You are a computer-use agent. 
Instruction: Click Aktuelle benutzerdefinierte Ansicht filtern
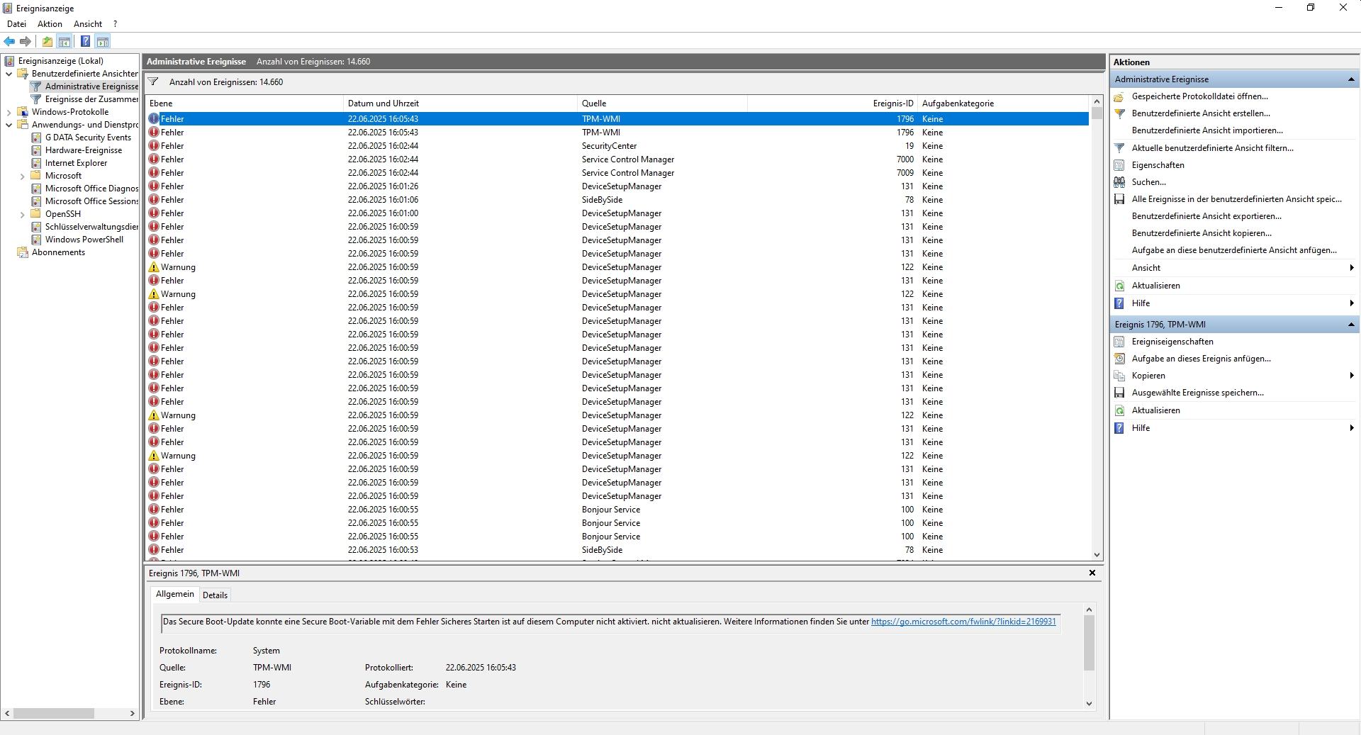[x=1212, y=148]
